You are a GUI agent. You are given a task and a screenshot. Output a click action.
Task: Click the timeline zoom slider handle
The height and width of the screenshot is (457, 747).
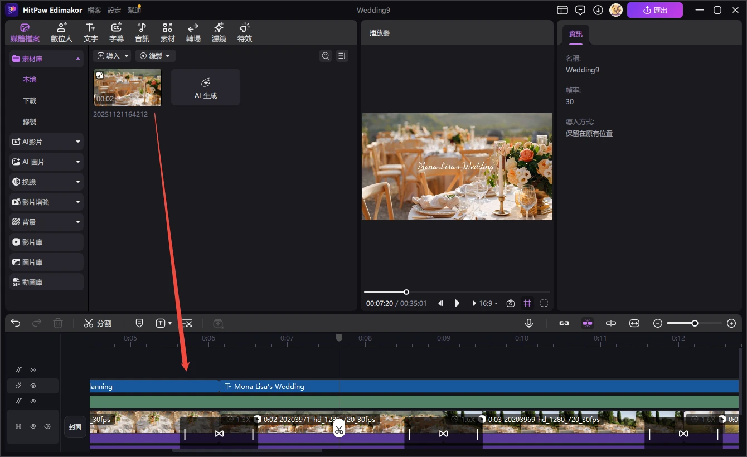pos(695,323)
